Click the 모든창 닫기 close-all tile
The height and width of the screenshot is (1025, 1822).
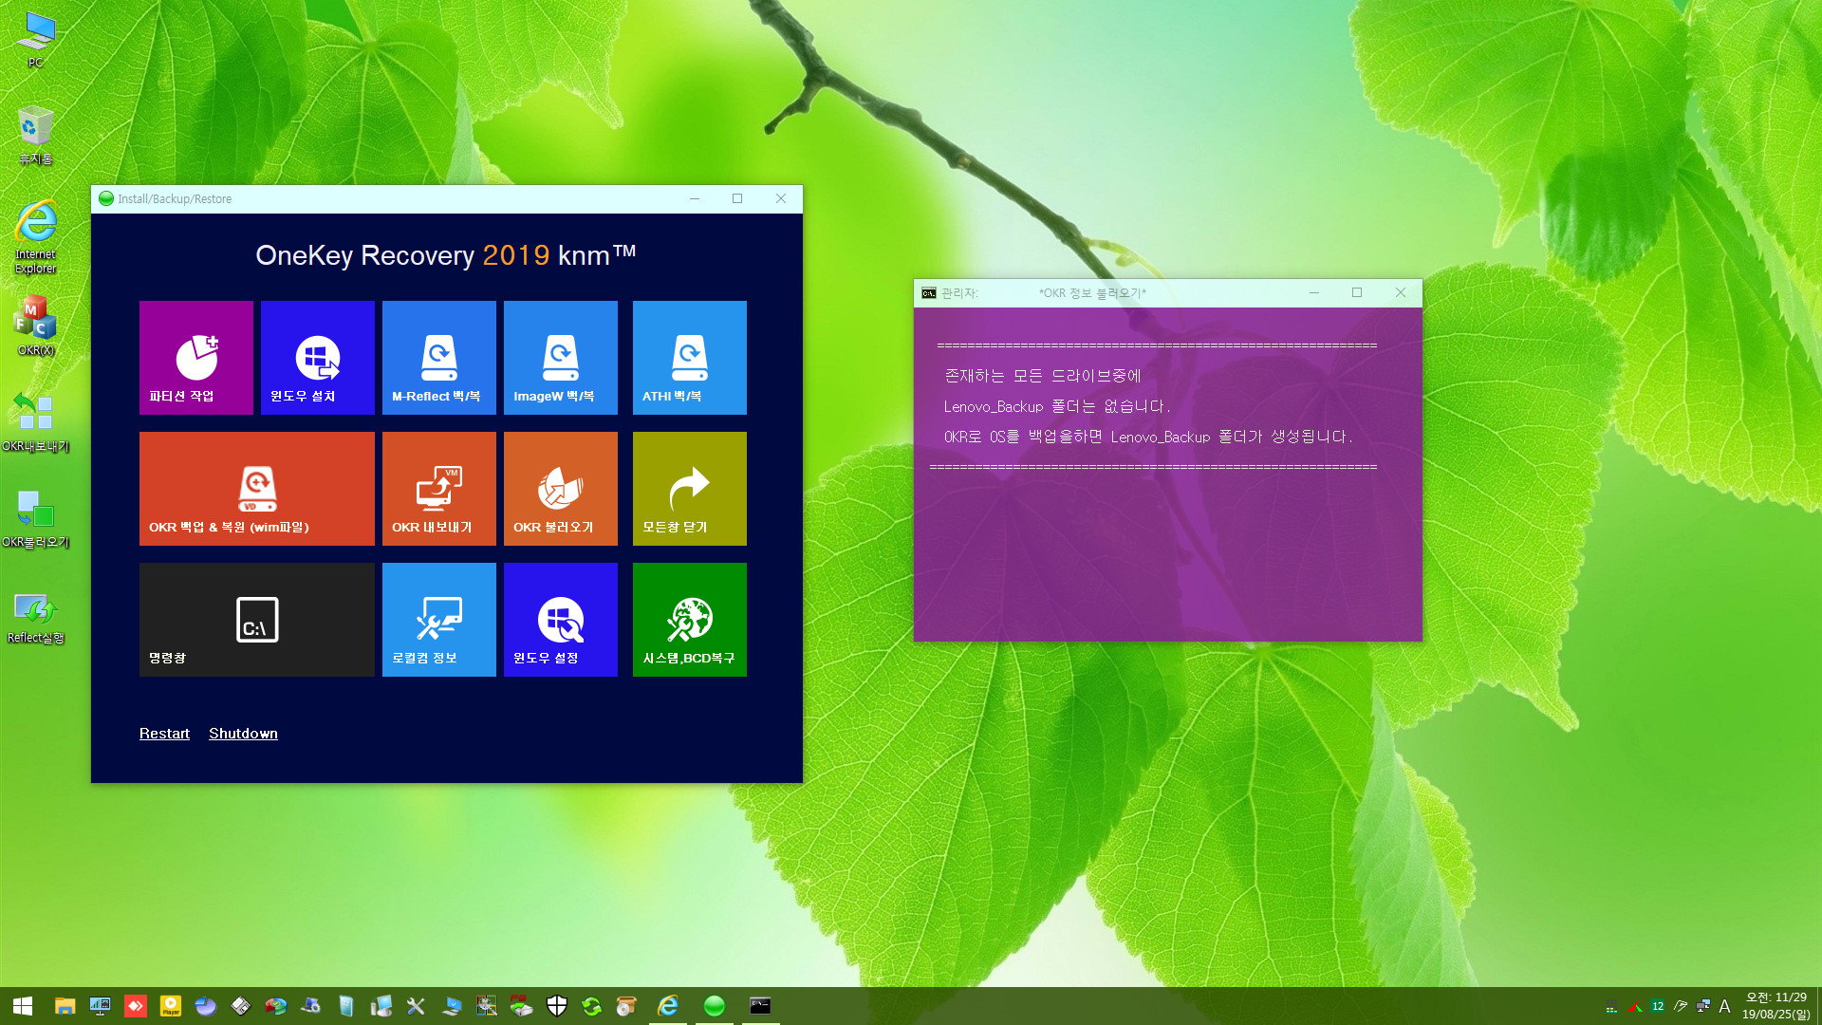tap(690, 489)
